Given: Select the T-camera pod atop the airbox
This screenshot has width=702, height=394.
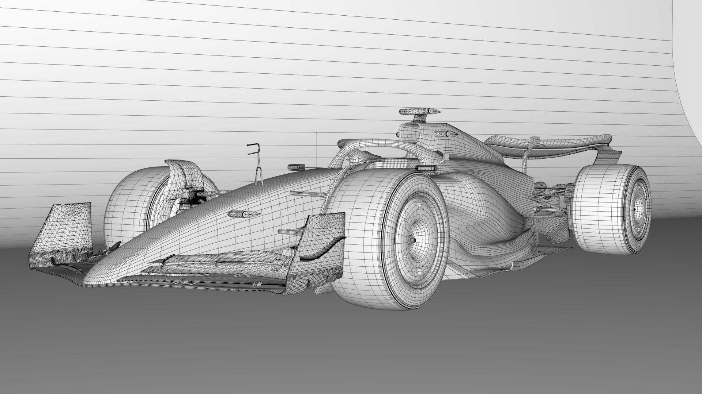Looking at the screenshot, I should coord(420,111).
